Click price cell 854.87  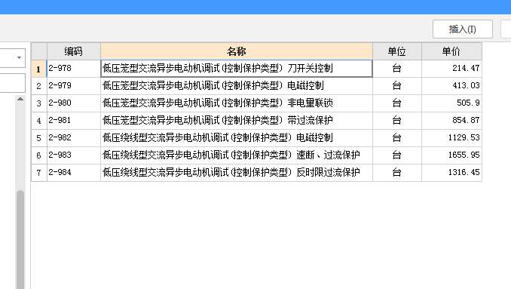[x=451, y=121]
